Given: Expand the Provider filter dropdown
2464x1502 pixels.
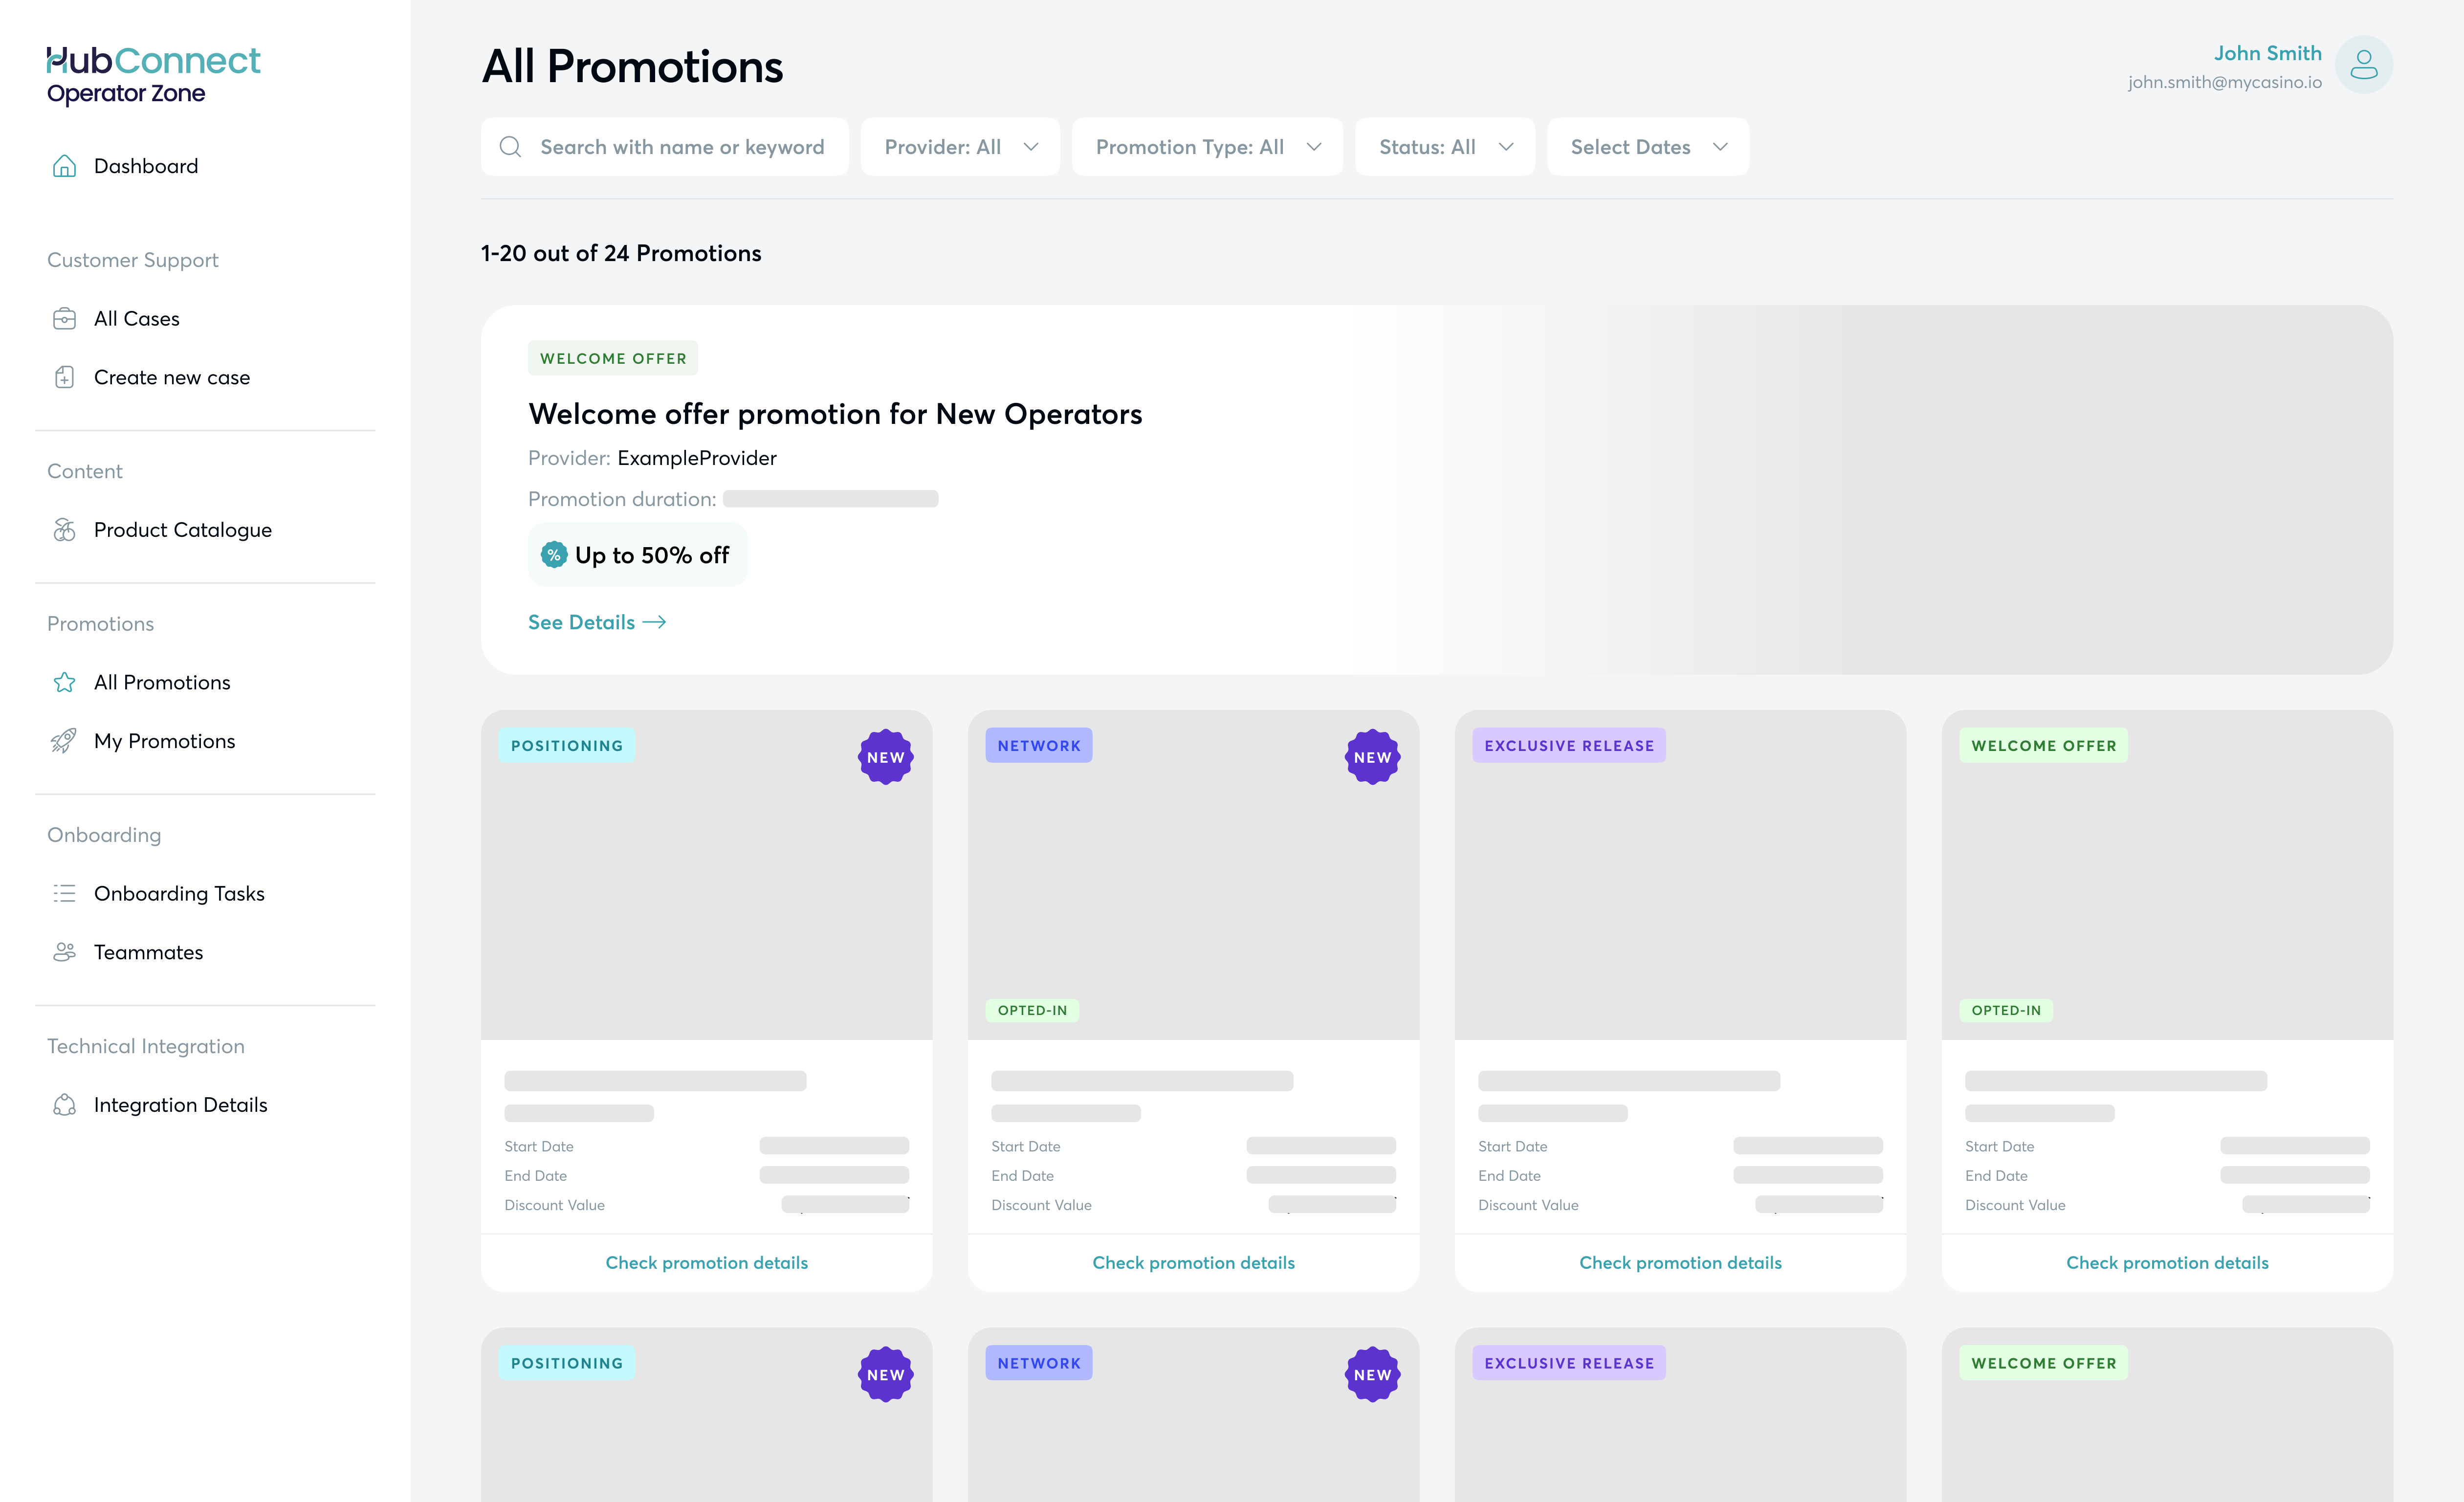Looking at the screenshot, I should click(960, 147).
